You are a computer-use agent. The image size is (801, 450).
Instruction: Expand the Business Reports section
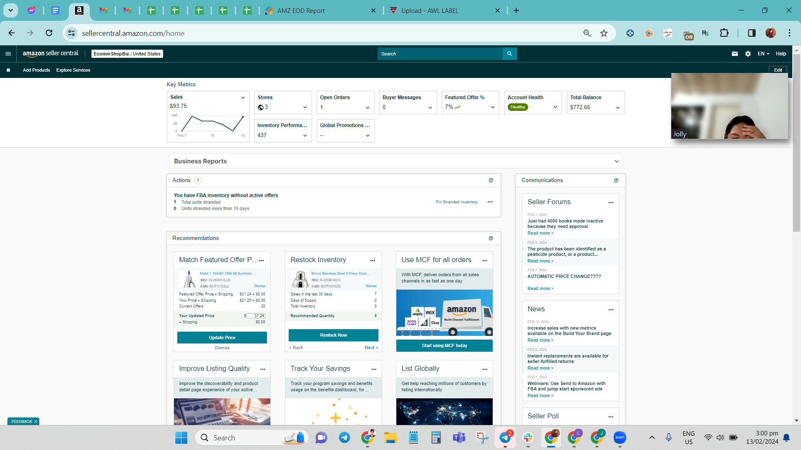tap(396, 161)
